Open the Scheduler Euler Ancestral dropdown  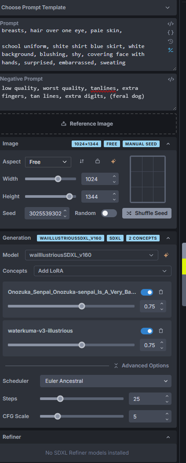(x=106, y=381)
